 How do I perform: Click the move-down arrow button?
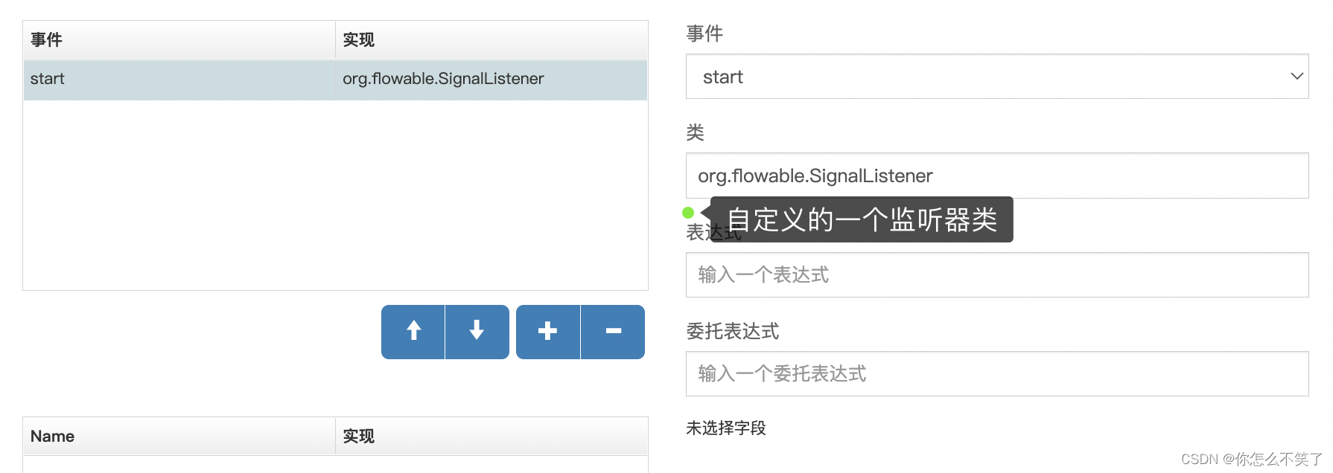[x=477, y=332]
